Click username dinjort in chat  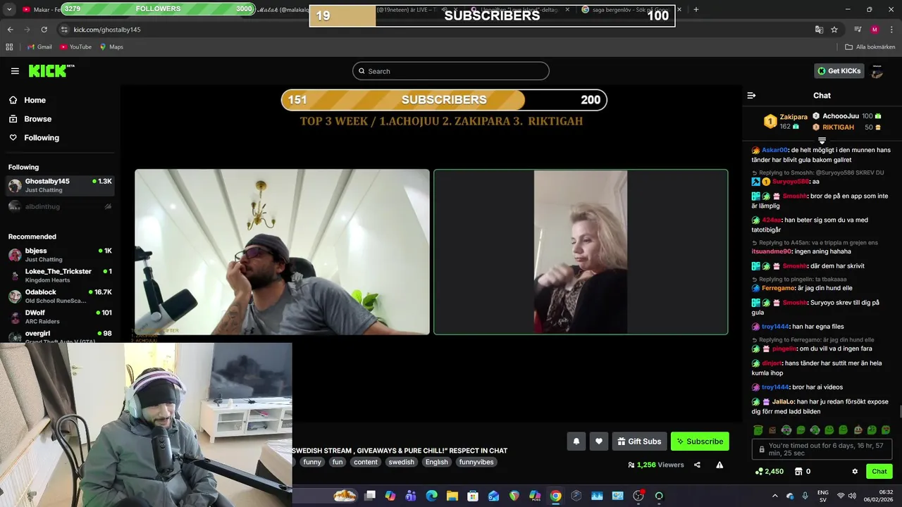coord(772,363)
